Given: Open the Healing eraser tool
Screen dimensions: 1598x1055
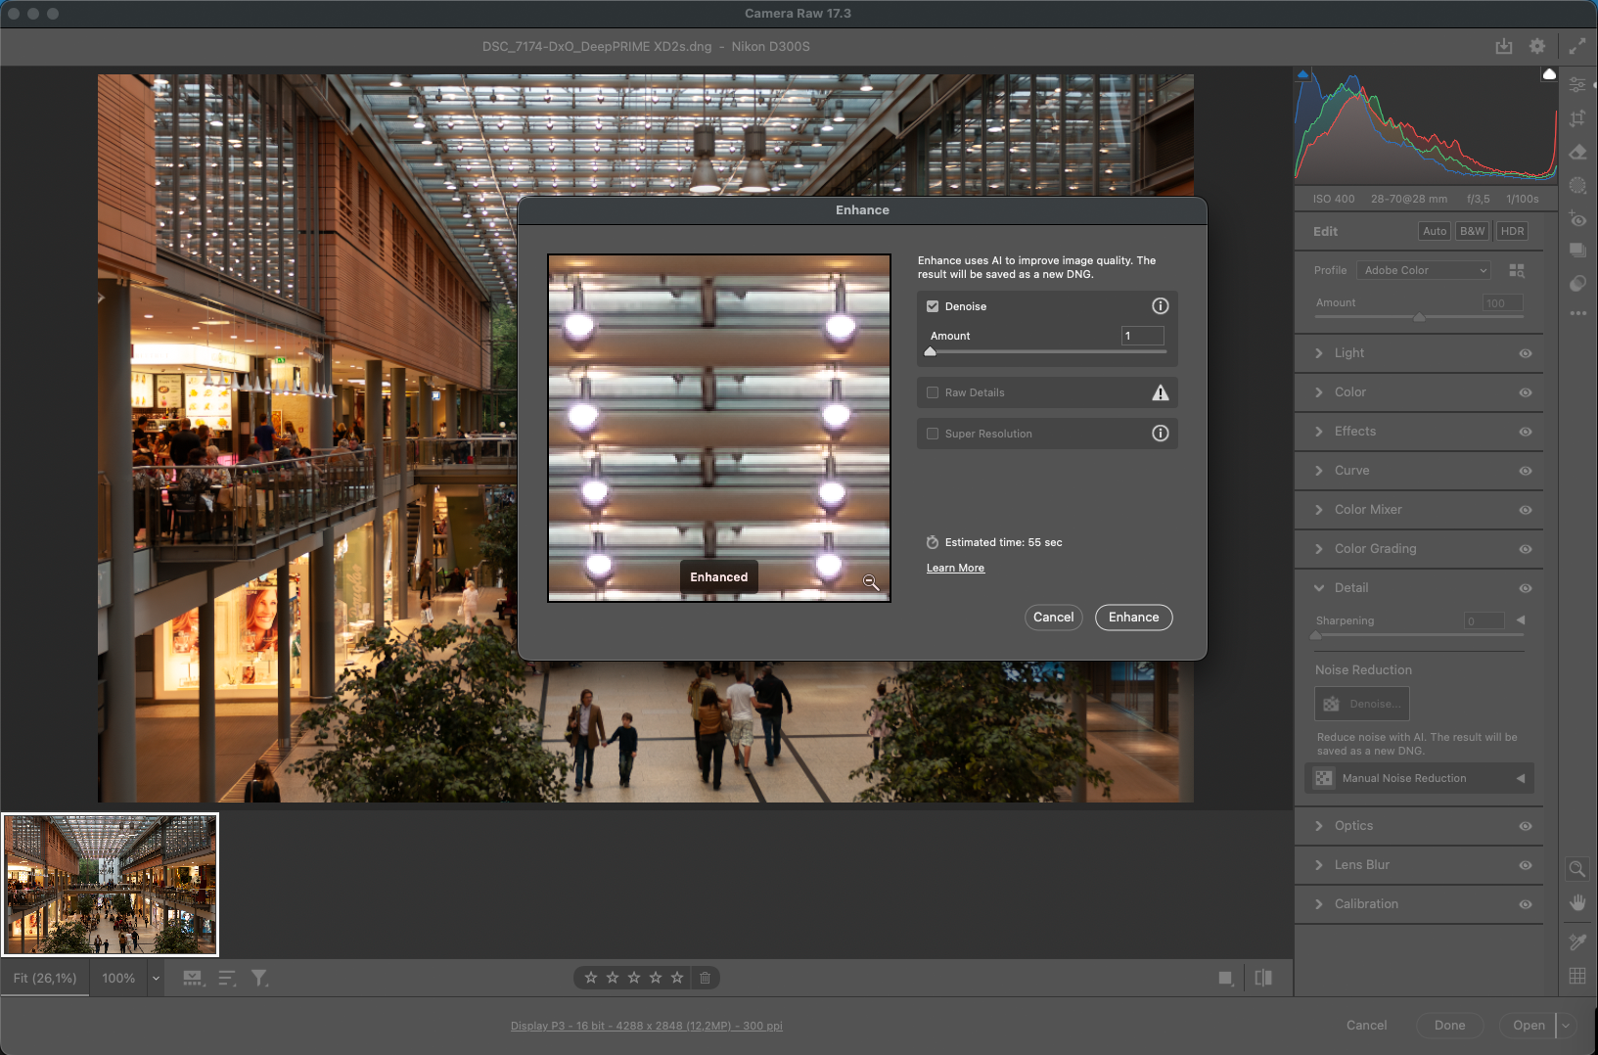Looking at the screenshot, I should (1577, 153).
